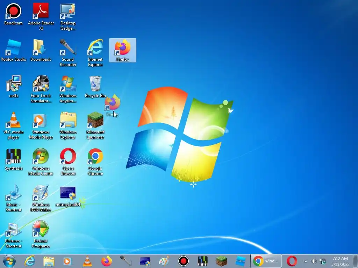Launch Minecraft grass block on taskbar
Viewport: 358px width, 268px height.
[221, 261]
